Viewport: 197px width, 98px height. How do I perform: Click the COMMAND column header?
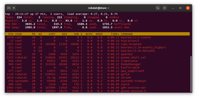click(x=127, y=34)
